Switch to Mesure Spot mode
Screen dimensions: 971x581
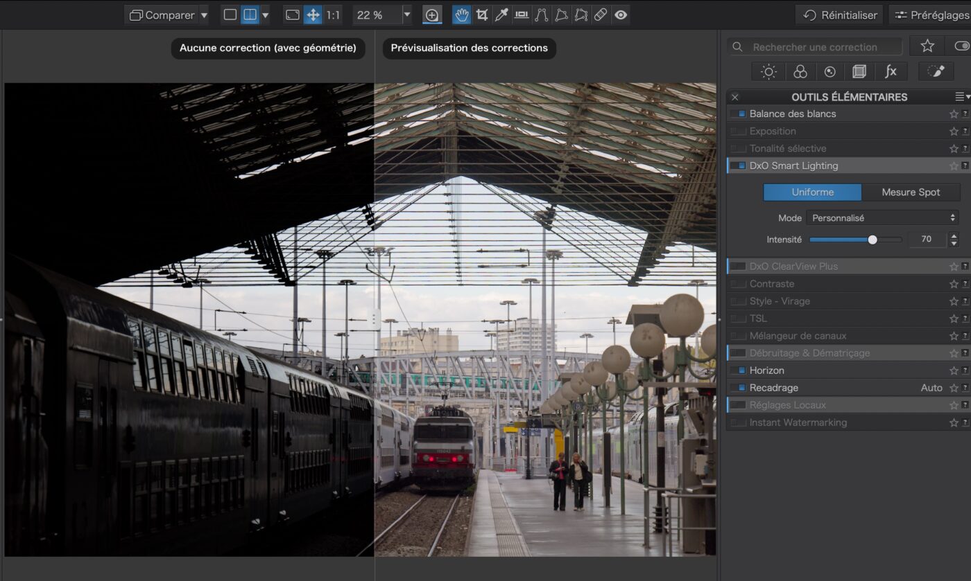[910, 192]
